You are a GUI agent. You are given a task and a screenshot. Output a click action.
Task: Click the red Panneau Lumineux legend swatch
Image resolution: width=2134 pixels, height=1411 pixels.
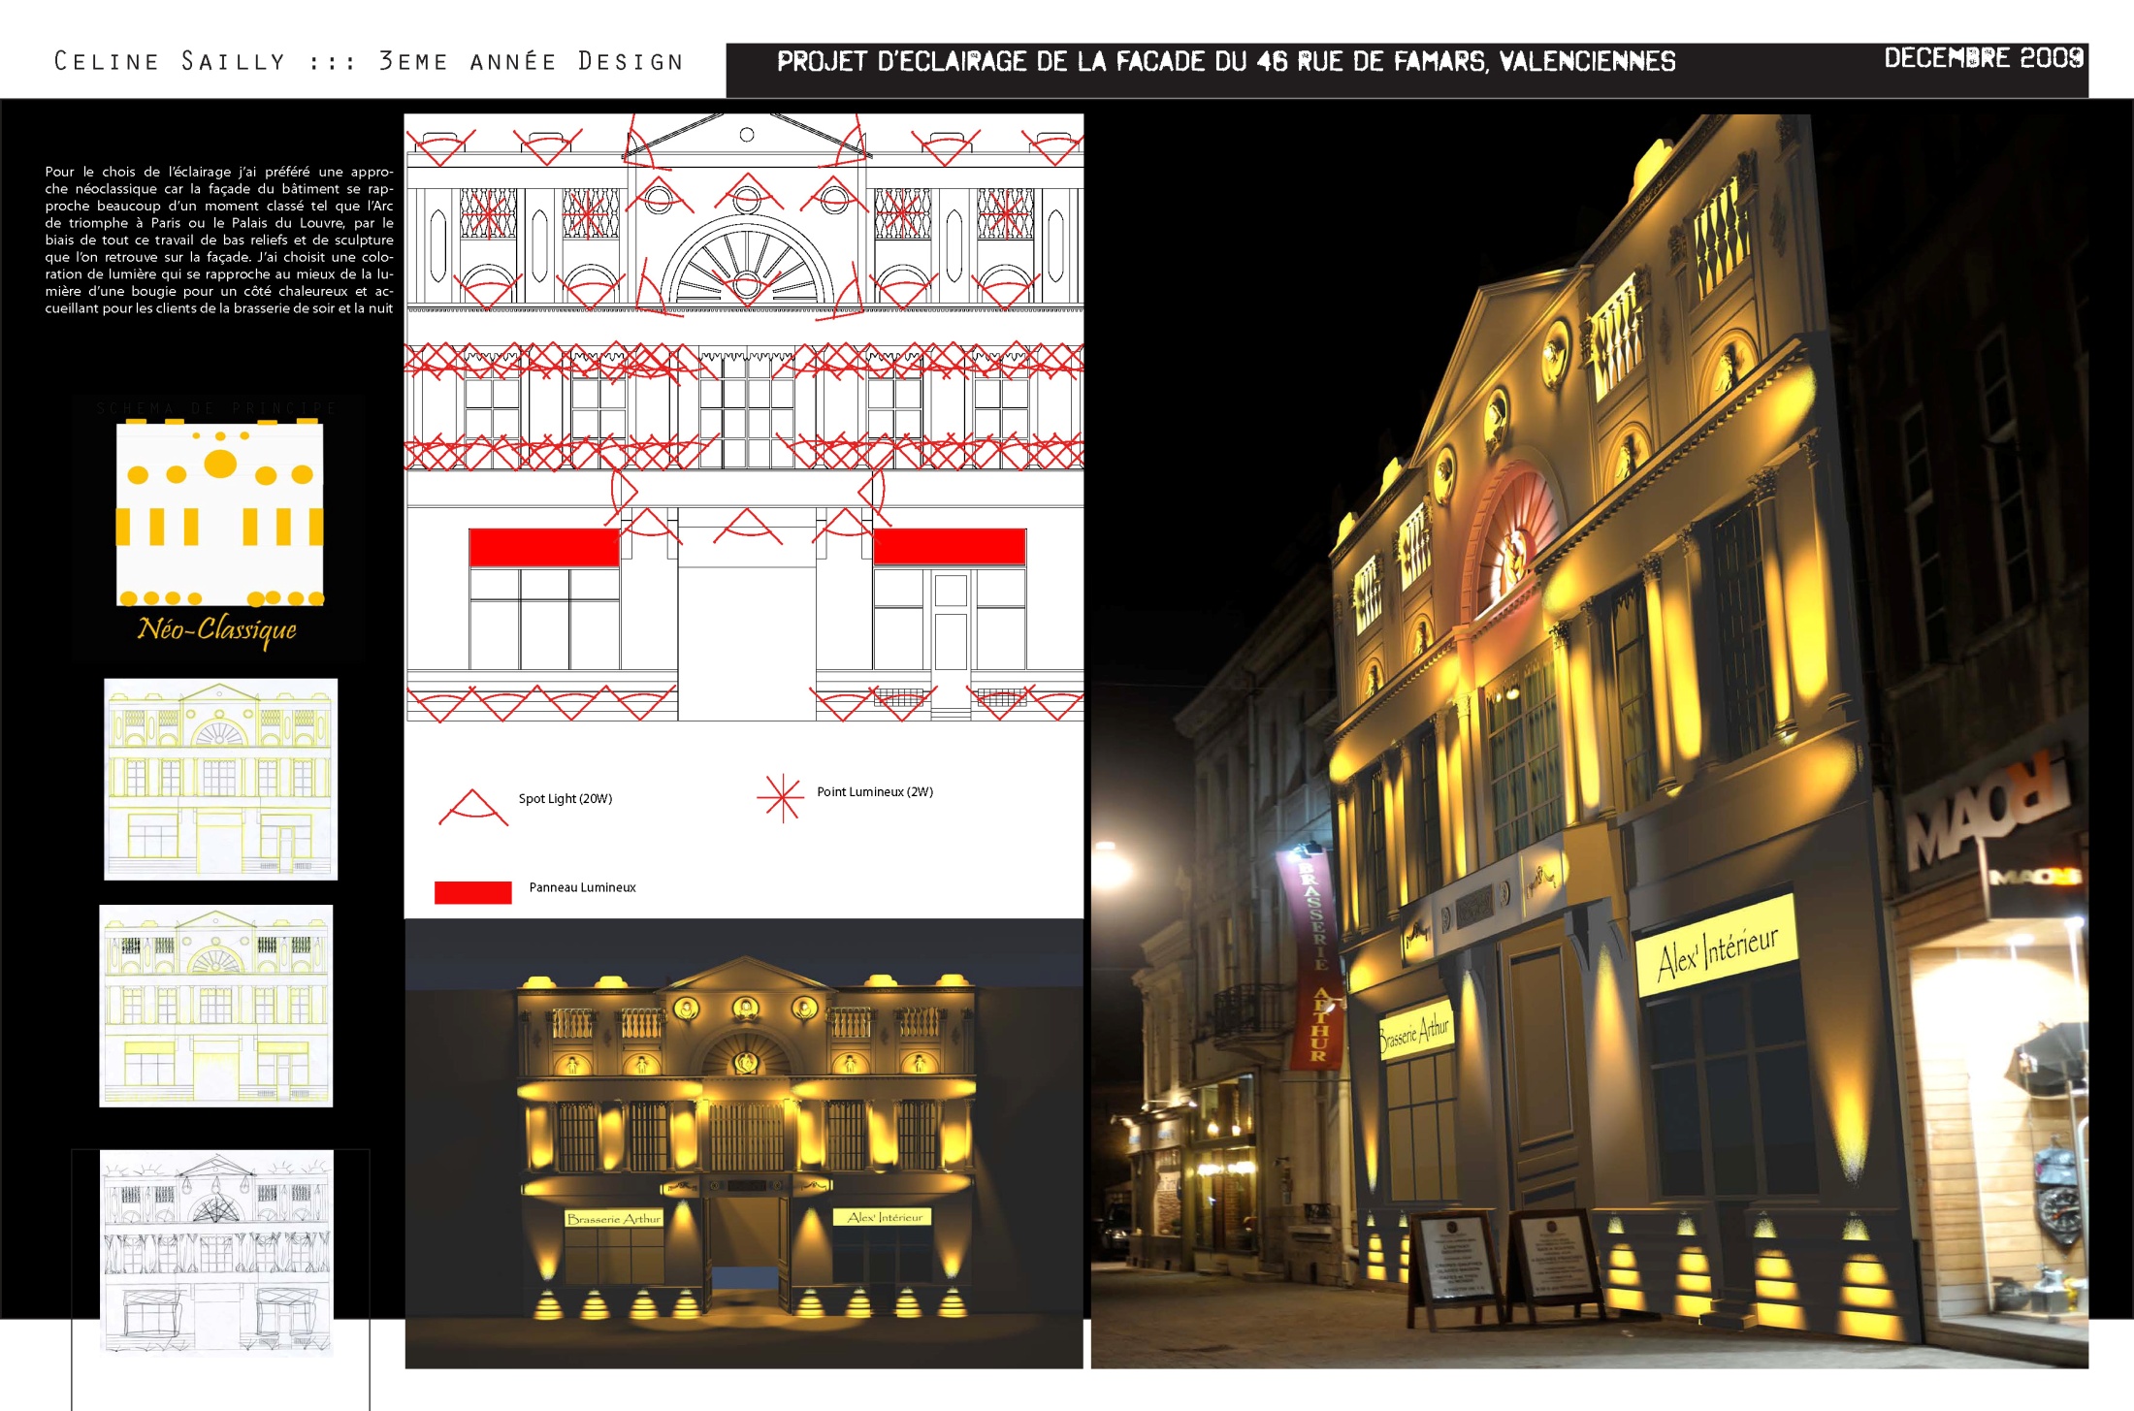472,892
